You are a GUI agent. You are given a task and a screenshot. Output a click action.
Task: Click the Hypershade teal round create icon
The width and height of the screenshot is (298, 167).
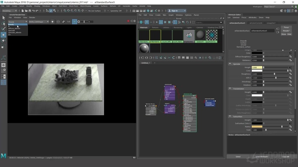point(141,22)
